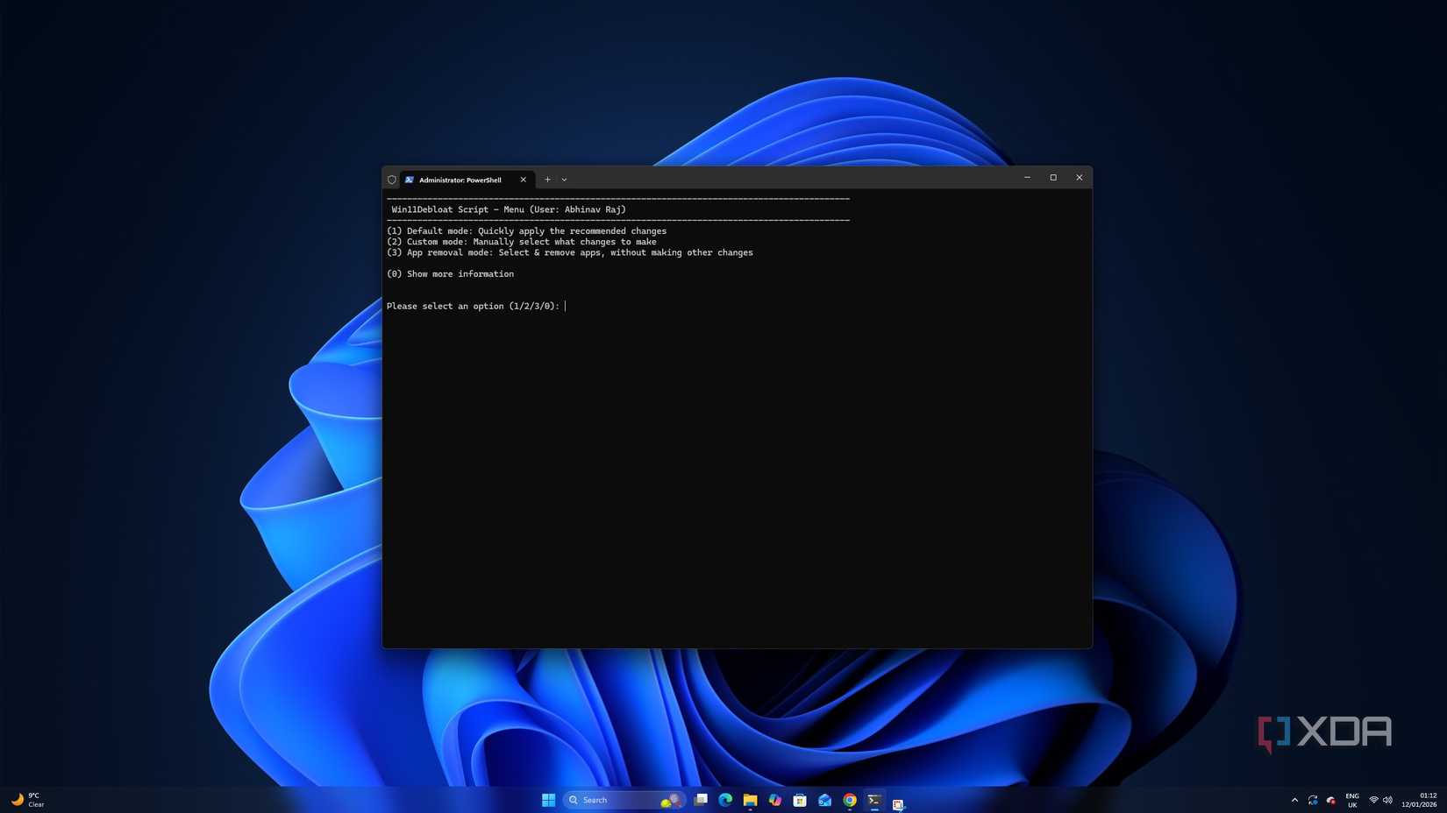Show hidden system tray icons chevron
The height and width of the screenshot is (813, 1447).
click(x=1294, y=800)
